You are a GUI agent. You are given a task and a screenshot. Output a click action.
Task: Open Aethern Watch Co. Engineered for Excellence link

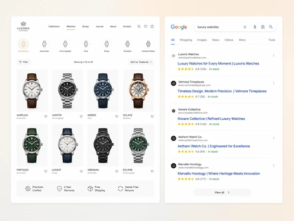[214, 146]
